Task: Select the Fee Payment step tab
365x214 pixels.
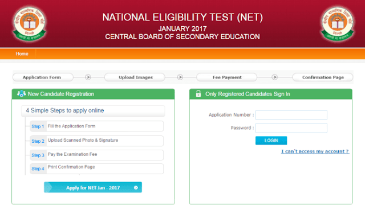Action: [227, 77]
